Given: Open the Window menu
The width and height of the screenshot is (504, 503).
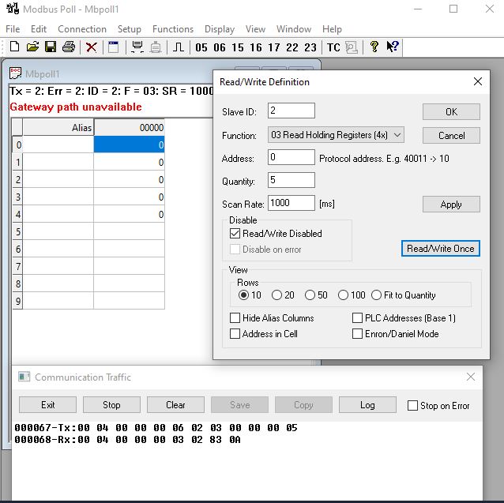Looking at the screenshot, I should tap(294, 29).
